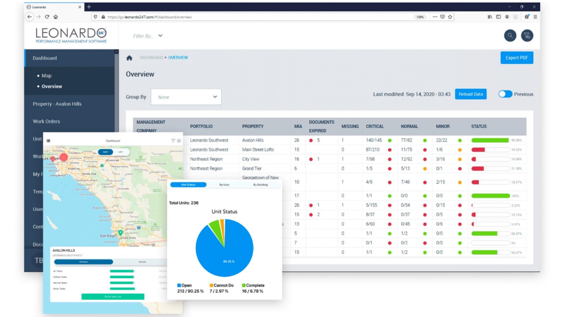Click the DASHBOARD breadcrumb link
Image resolution: width=563 pixels, height=317 pixels.
[x=151, y=57]
